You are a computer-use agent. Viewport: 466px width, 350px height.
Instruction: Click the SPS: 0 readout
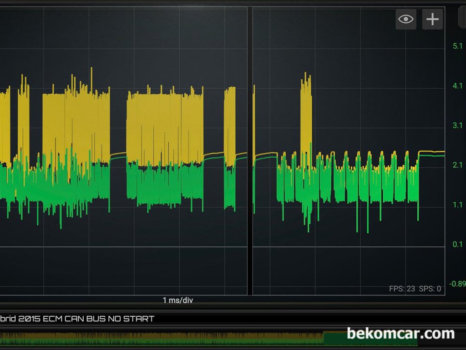tap(430, 289)
